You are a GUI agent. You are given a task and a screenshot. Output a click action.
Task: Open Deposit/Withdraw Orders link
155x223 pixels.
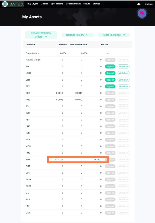coord(41,35)
